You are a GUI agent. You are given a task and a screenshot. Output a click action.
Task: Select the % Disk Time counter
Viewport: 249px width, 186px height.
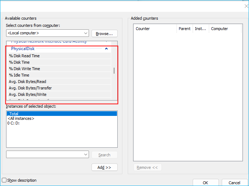pos(60,62)
